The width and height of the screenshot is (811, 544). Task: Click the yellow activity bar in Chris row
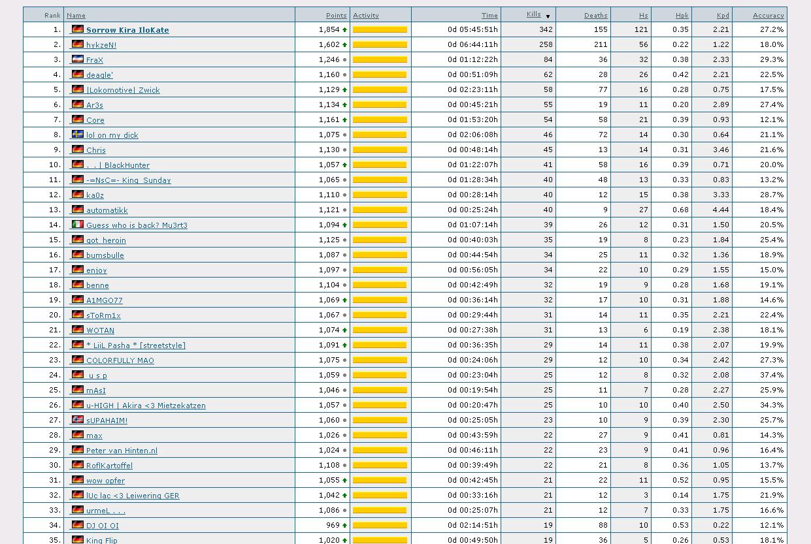pos(380,150)
